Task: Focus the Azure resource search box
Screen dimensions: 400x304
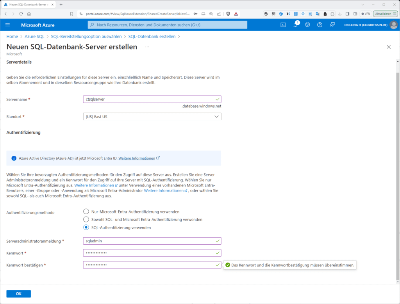Action: [x=167, y=25]
